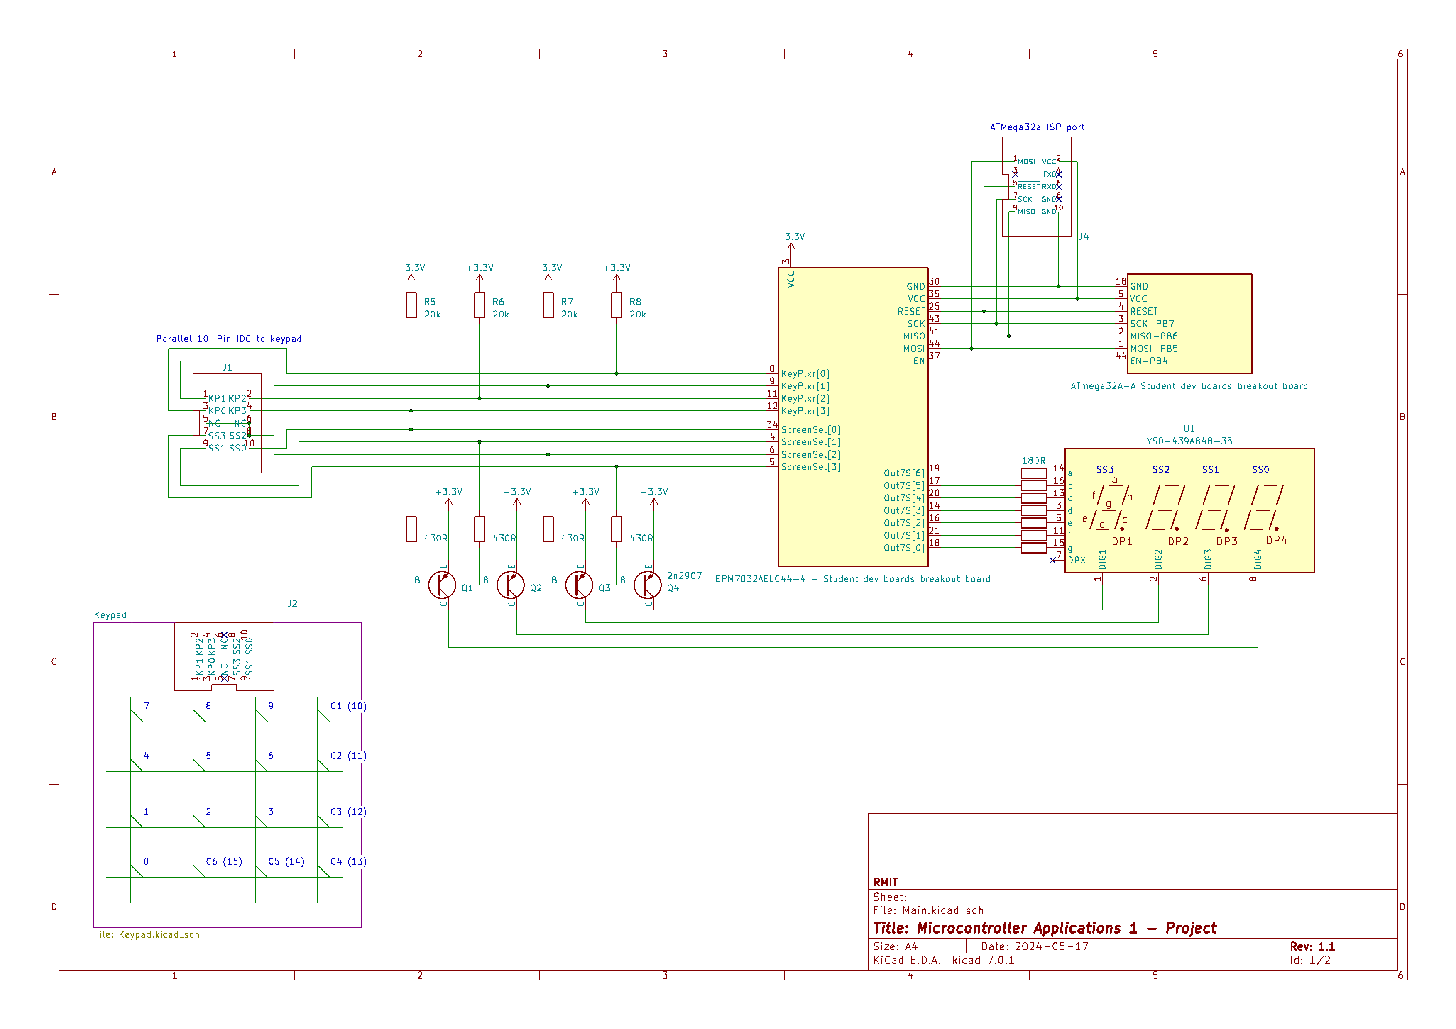Click the KeyPlxr[3] pin label
Screen dimensions: 1456x1029
(x=805, y=411)
